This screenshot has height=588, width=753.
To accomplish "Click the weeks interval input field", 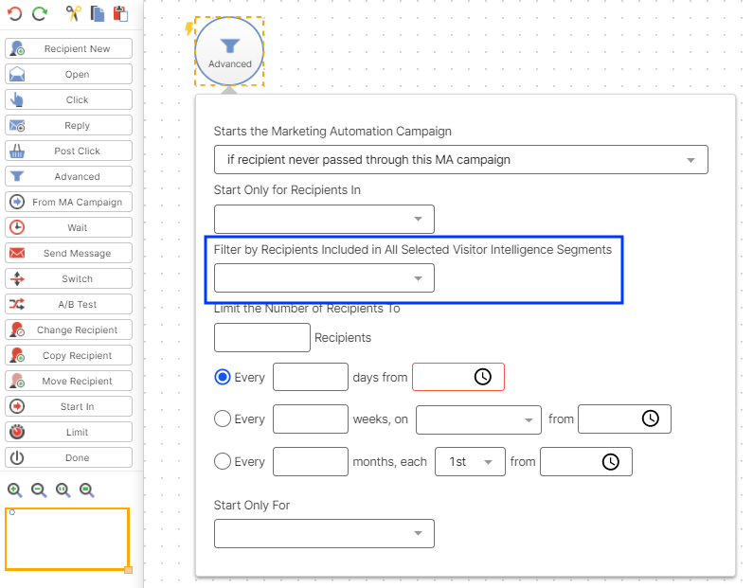I will tap(311, 419).
